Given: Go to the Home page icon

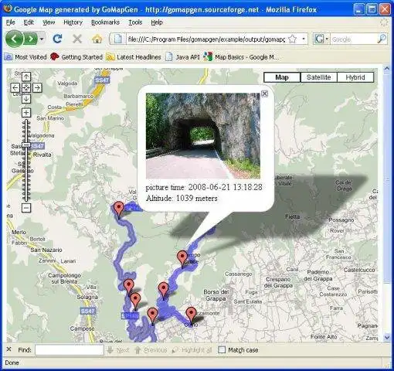Looking at the screenshot, I should pyautogui.click(x=97, y=39).
